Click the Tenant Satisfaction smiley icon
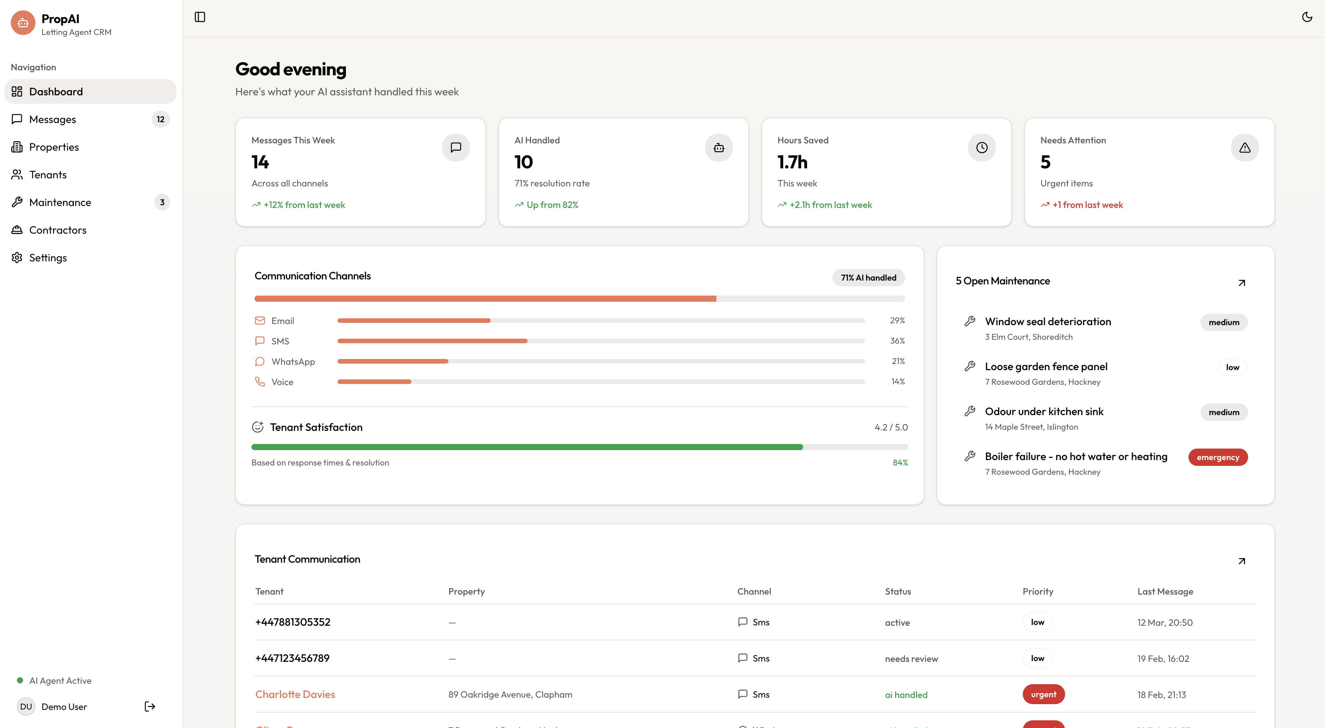Screen dimensions: 1325x728 click(x=258, y=427)
